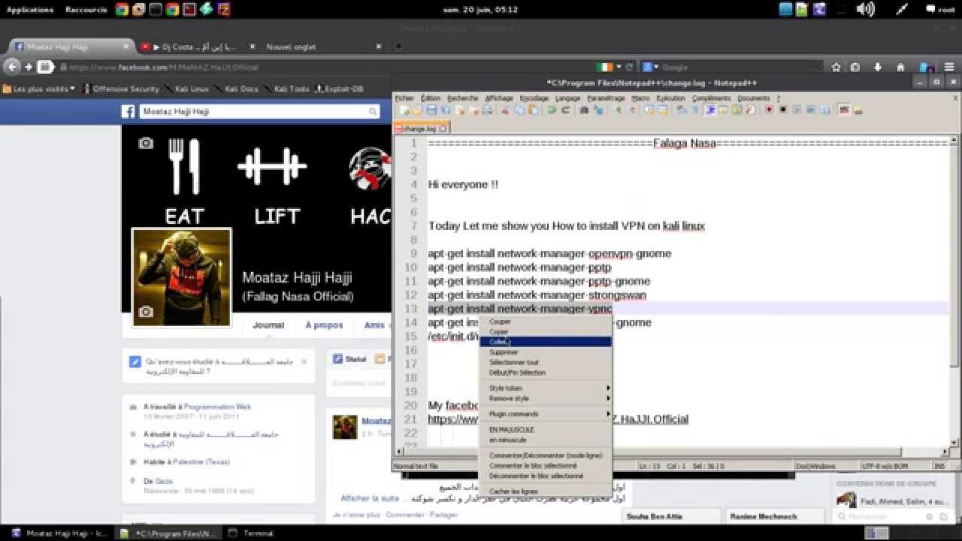Click the Afficher la suite link
This screenshot has width=962, height=541.
370,498
